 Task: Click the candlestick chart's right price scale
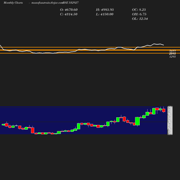click(170, 120)
